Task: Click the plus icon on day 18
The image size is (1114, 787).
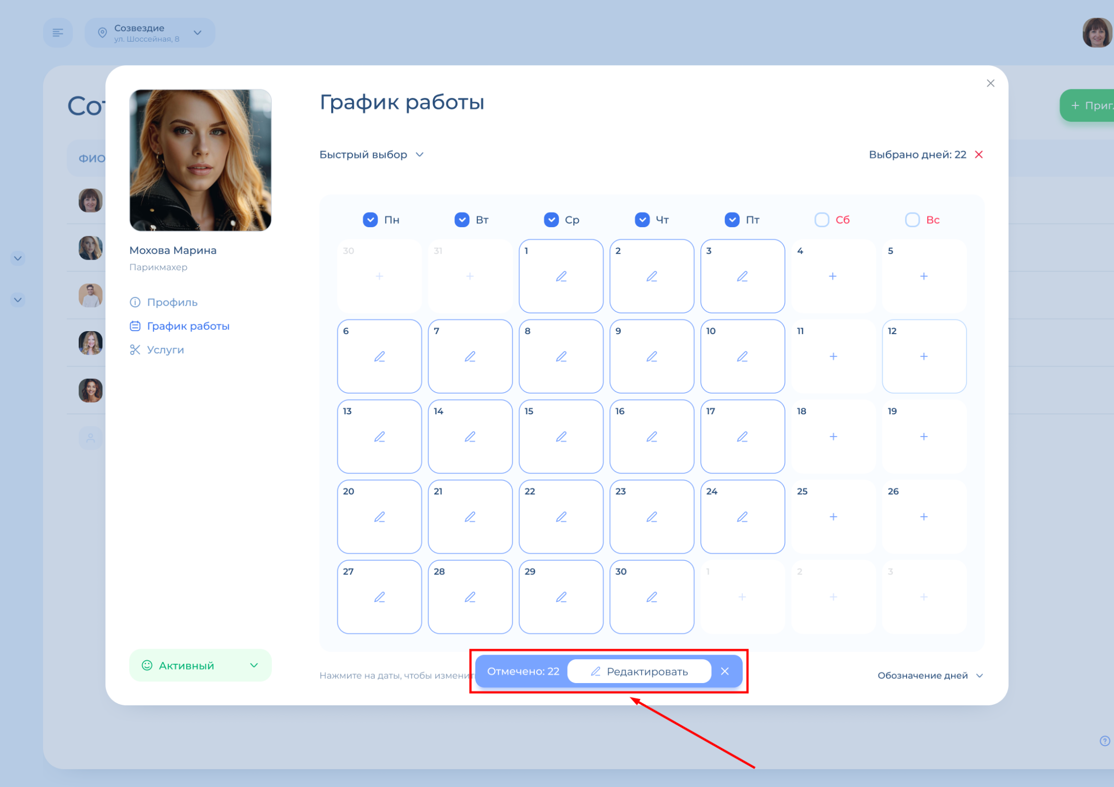Action: [x=833, y=437]
